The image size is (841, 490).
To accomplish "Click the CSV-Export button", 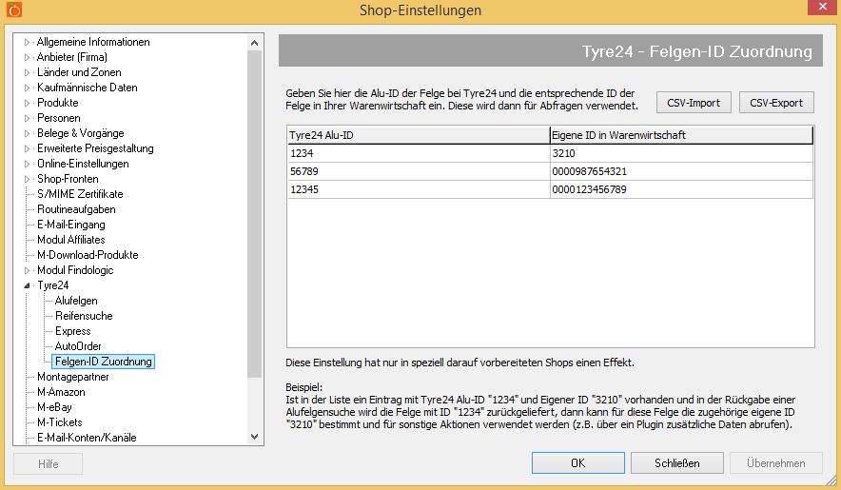I will [x=776, y=103].
